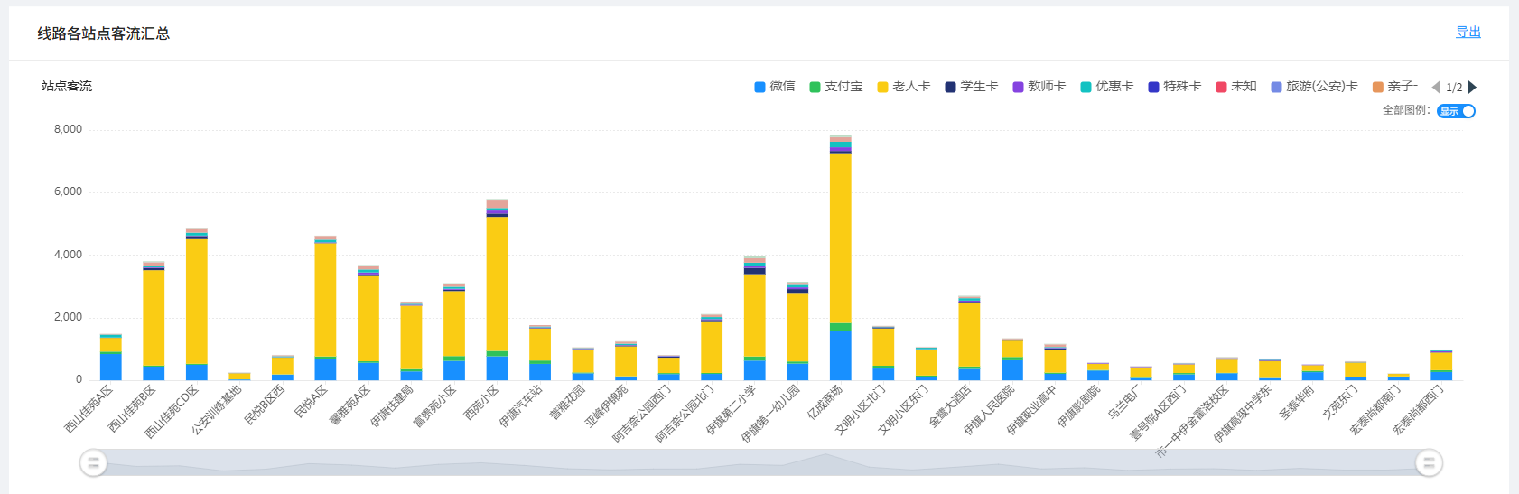Click the teal 优惠卡 legend icon

(1086, 87)
